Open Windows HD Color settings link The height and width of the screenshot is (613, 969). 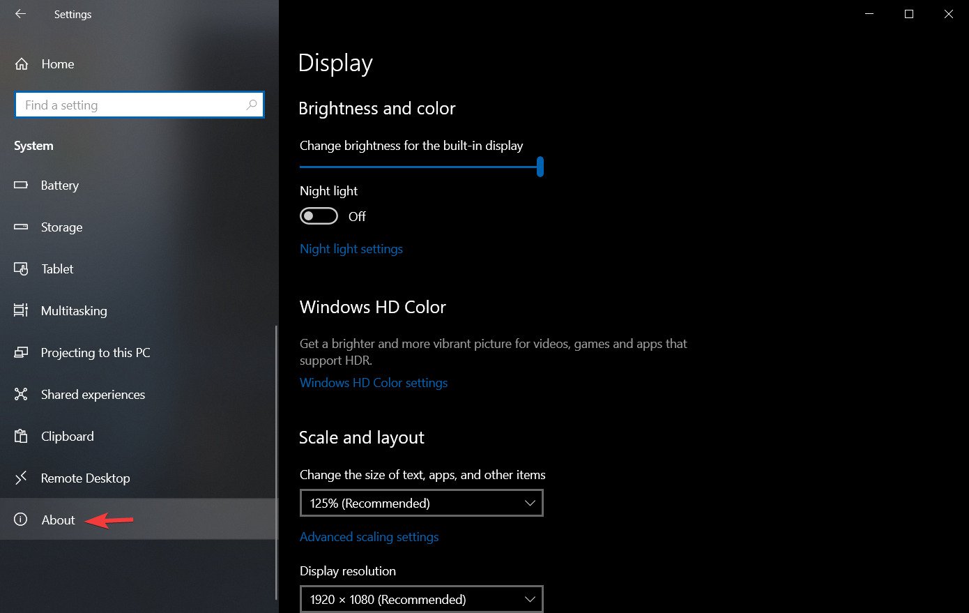tap(374, 383)
